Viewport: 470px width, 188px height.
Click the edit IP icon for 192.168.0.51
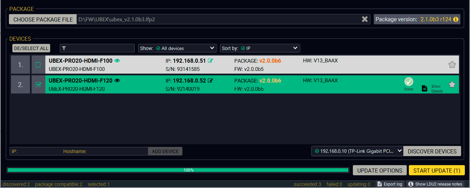pos(210,61)
